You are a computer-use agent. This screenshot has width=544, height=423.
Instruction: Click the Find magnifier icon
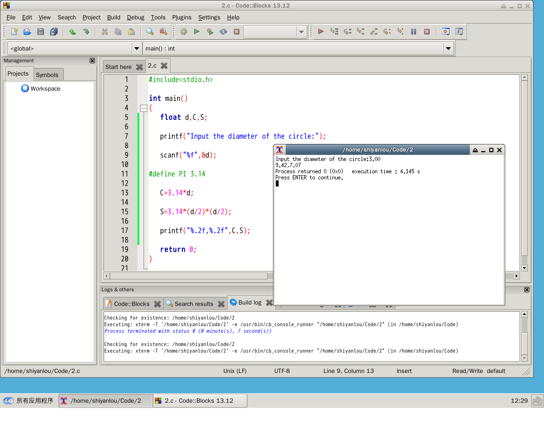[x=150, y=32]
